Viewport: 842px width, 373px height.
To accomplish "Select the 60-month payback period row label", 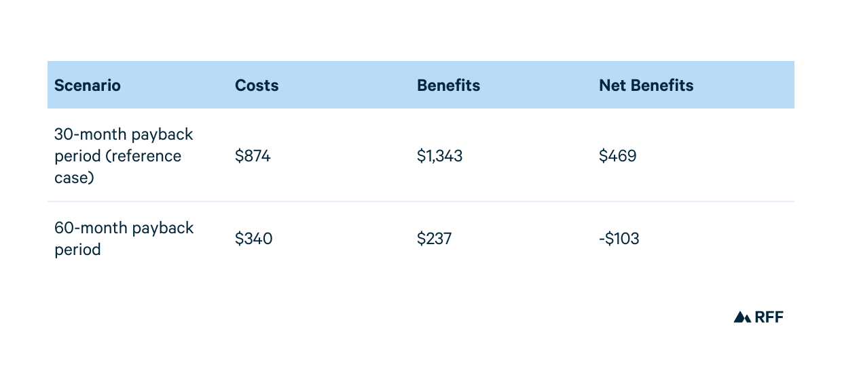I will [124, 238].
